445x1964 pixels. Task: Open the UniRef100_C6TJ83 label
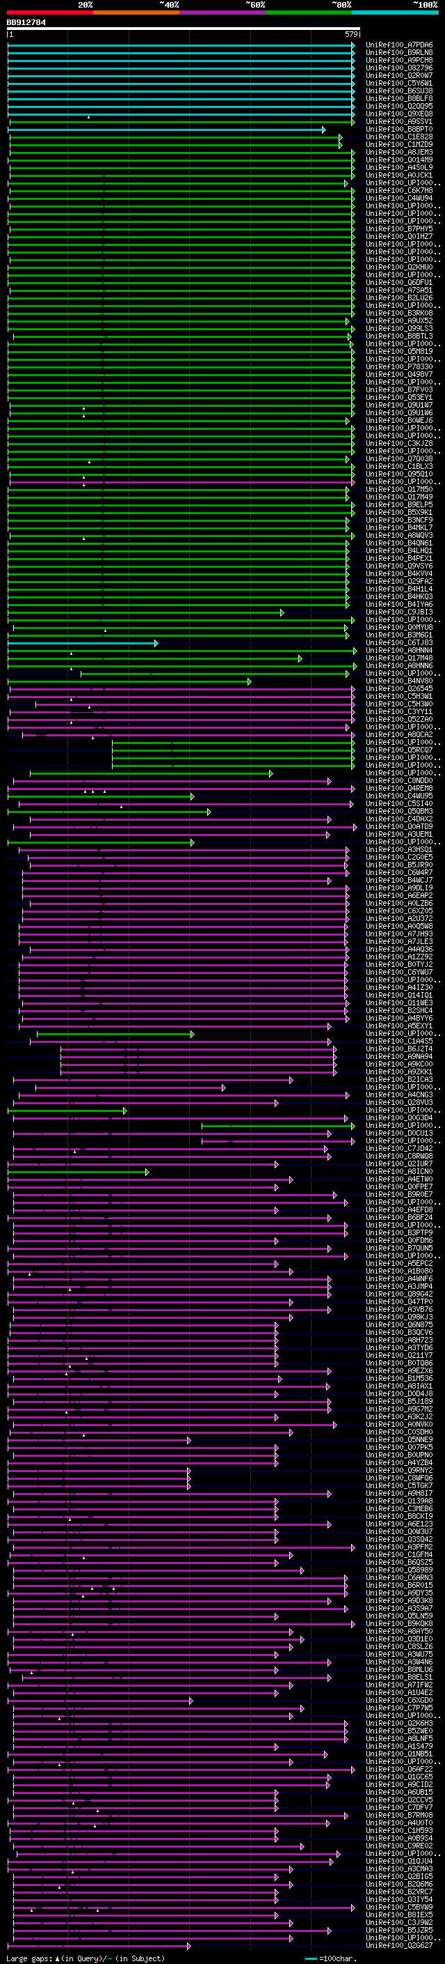399,643
